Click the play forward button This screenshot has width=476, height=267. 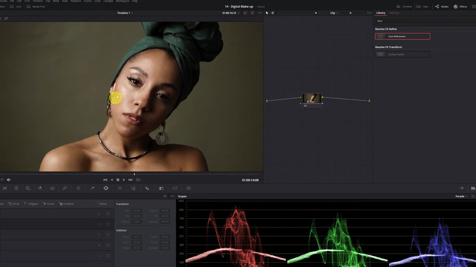coord(124,180)
